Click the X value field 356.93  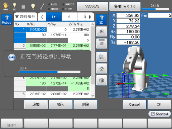click(x=128, y=15)
